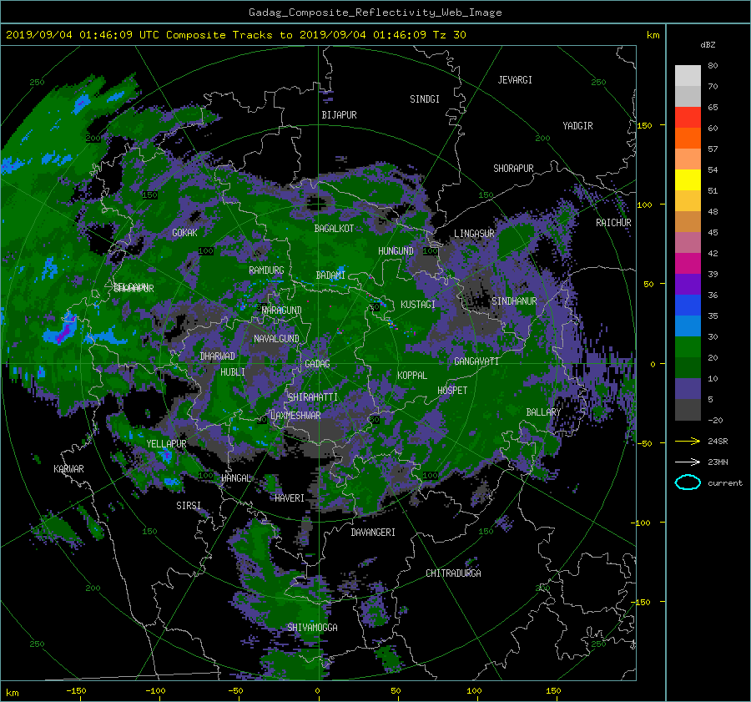751x702 pixels.
Task: Click the HOSPET town label
Action: tap(452, 391)
